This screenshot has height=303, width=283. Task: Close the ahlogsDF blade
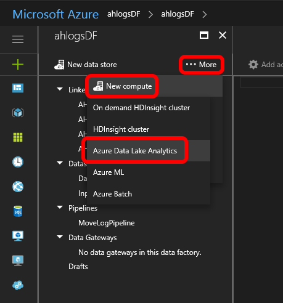pyautogui.click(x=223, y=35)
